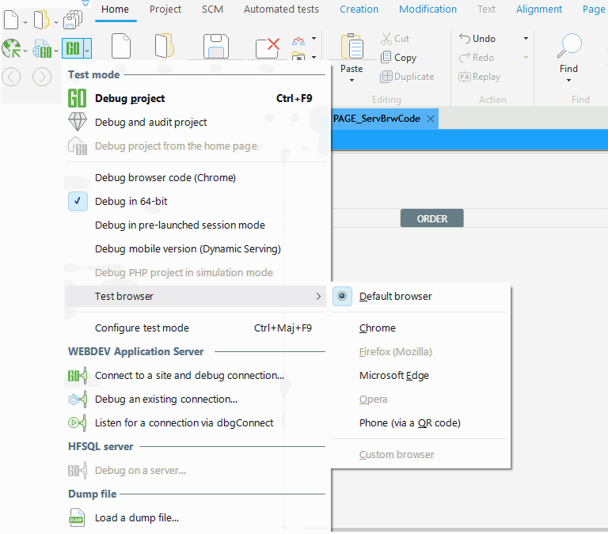Open the Alignment ribbon tab

(539, 9)
